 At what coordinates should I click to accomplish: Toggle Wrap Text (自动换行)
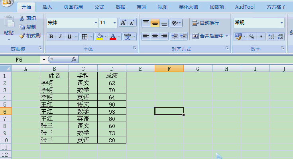click(205, 23)
